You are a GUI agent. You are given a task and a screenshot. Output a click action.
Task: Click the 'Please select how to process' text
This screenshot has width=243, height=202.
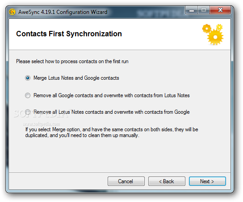pos(72,61)
